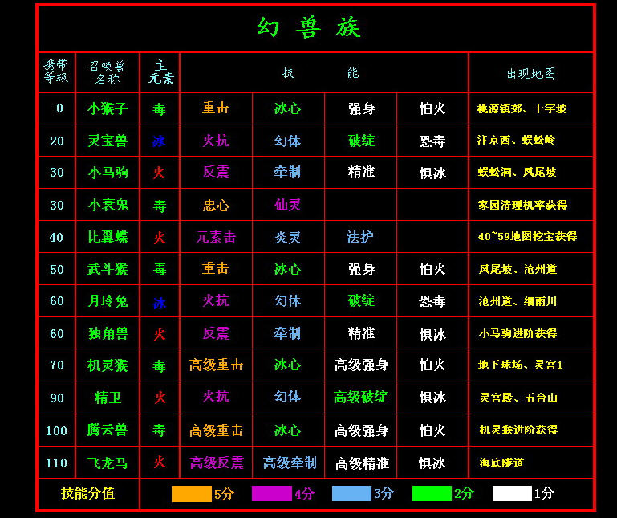Click 重击 in the 小猴子 row
Image resolution: width=617 pixels, height=518 pixels.
(216, 108)
